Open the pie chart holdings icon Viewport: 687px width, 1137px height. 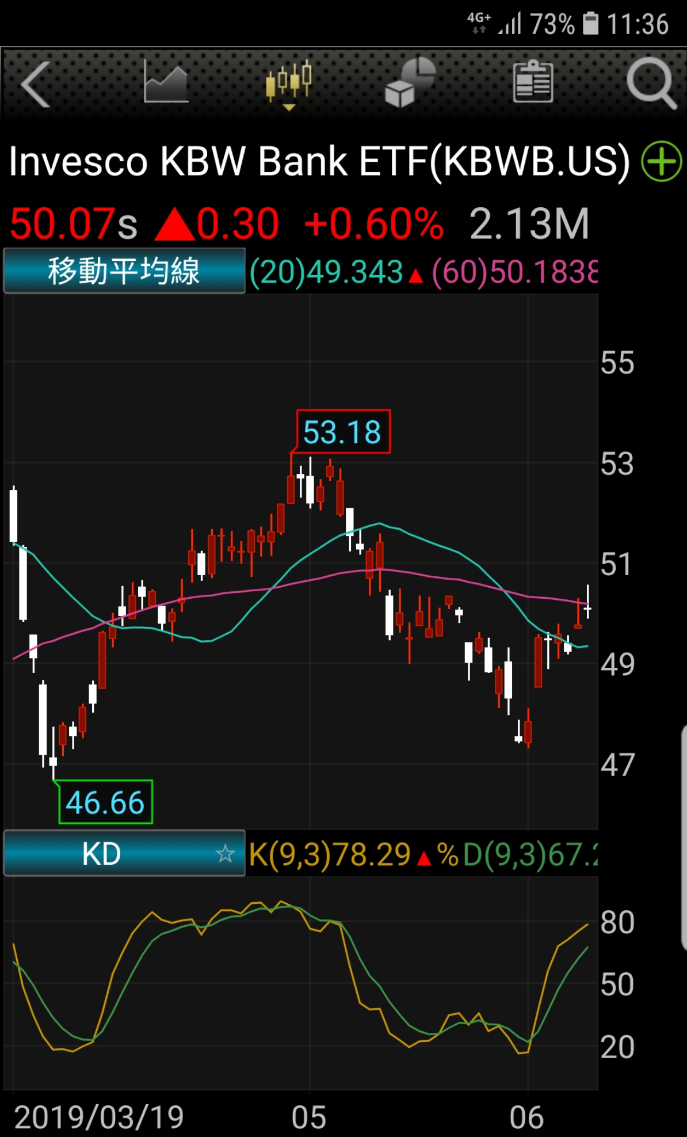[410, 82]
